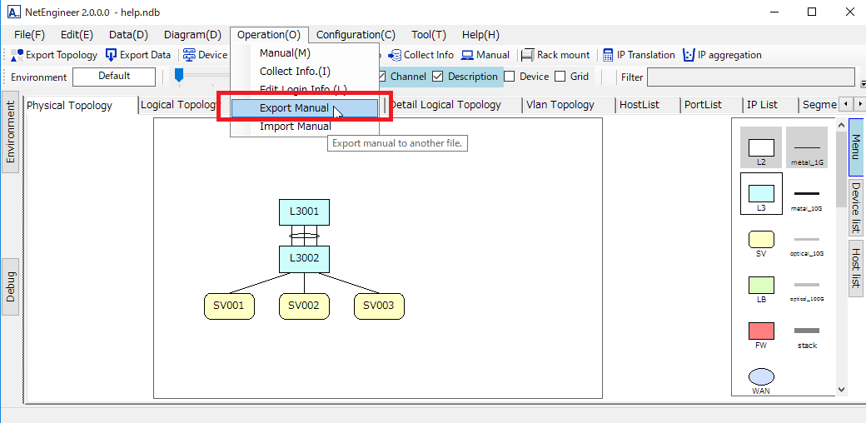
Task: Switch to the Vlan Topology tab
Action: 560,105
